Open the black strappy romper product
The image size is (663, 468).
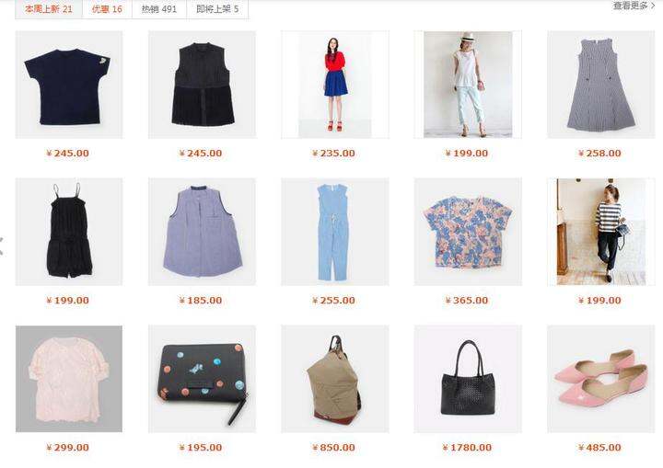(x=69, y=232)
